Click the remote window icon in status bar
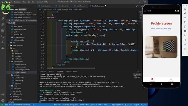 point(2,105)
